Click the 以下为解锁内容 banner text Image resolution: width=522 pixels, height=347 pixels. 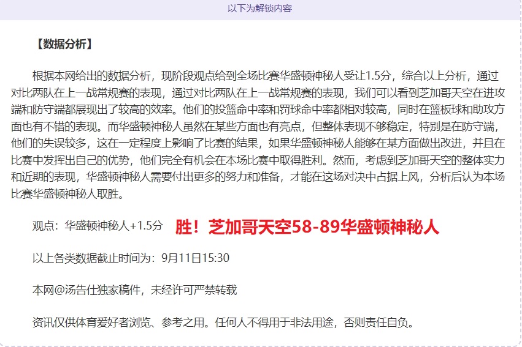pyautogui.click(x=259, y=9)
